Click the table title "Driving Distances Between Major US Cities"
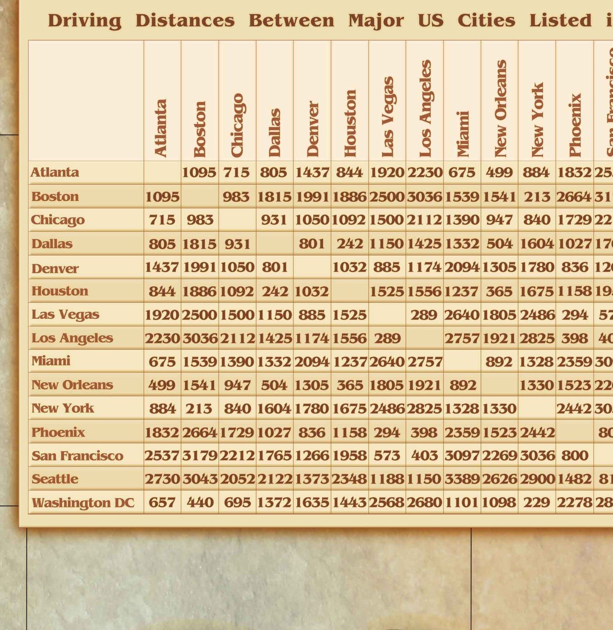The width and height of the screenshot is (613, 630). (320, 20)
